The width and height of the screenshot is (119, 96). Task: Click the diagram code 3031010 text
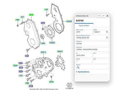[70, 83]
